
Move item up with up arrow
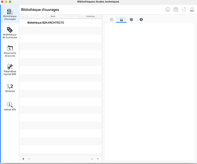click(92, 159)
